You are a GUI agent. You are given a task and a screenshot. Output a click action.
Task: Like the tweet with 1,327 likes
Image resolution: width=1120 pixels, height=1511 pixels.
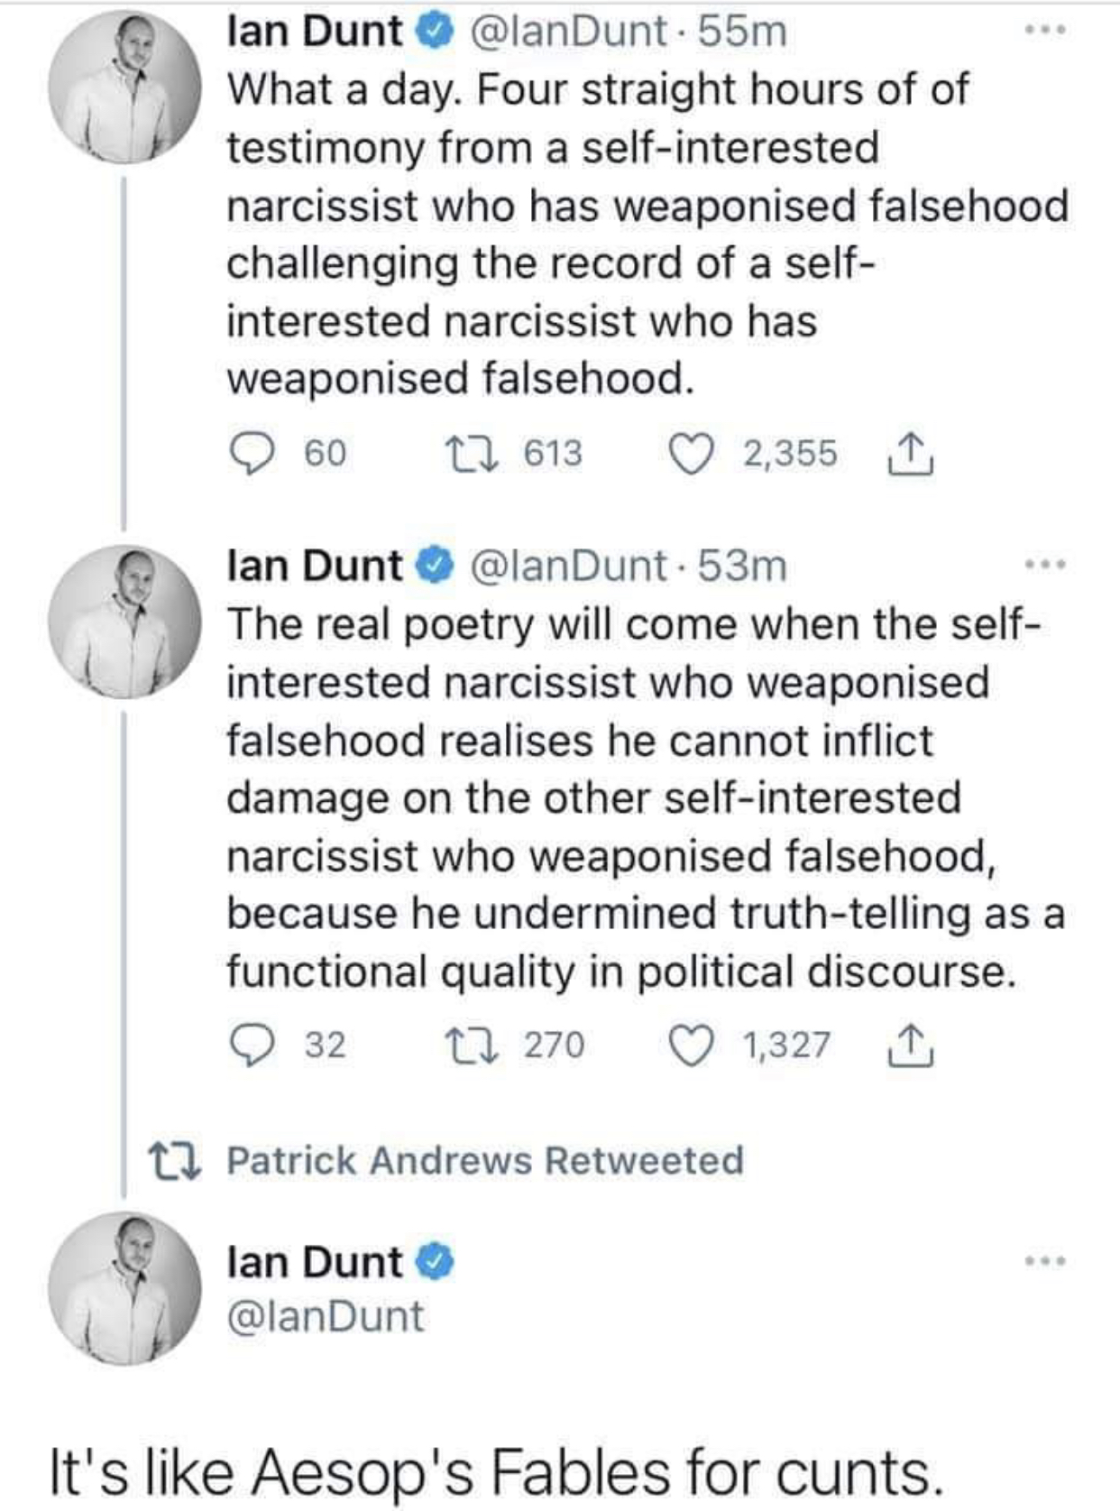tap(692, 1045)
